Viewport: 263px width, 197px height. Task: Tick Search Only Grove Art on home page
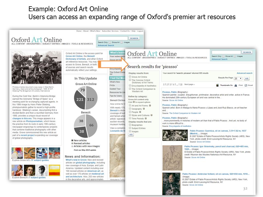(x=110, y=42)
